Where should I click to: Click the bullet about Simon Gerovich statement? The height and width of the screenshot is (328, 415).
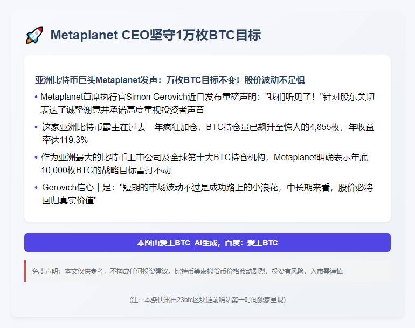tap(207, 104)
